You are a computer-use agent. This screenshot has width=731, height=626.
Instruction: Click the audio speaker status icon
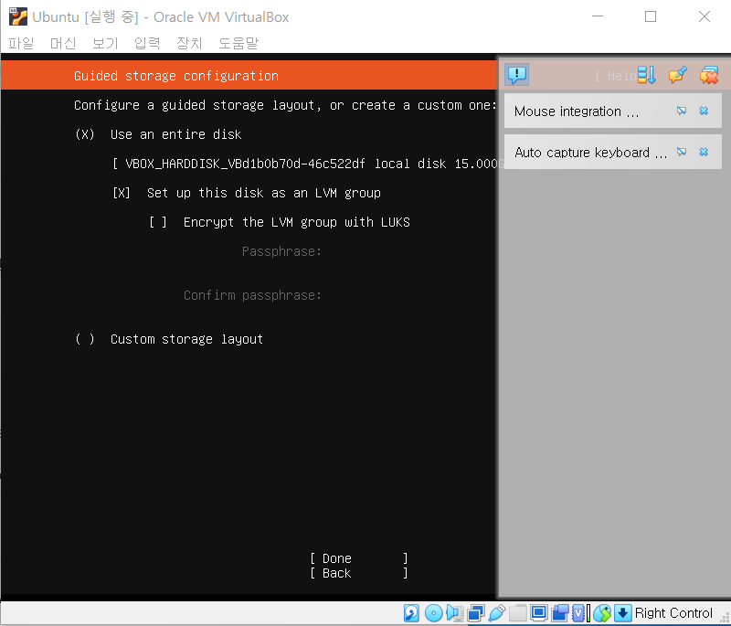click(455, 613)
